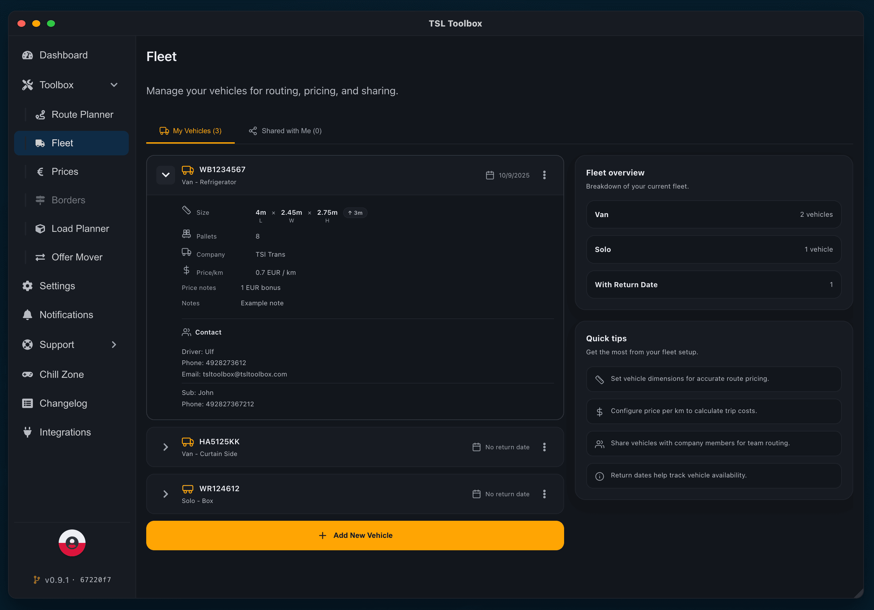Click the Contact people icon
874x610 pixels.
coord(186,332)
